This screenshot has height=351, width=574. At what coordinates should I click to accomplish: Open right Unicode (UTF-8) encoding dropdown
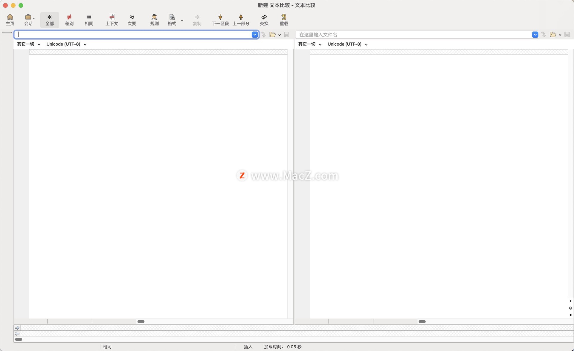pyautogui.click(x=347, y=44)
